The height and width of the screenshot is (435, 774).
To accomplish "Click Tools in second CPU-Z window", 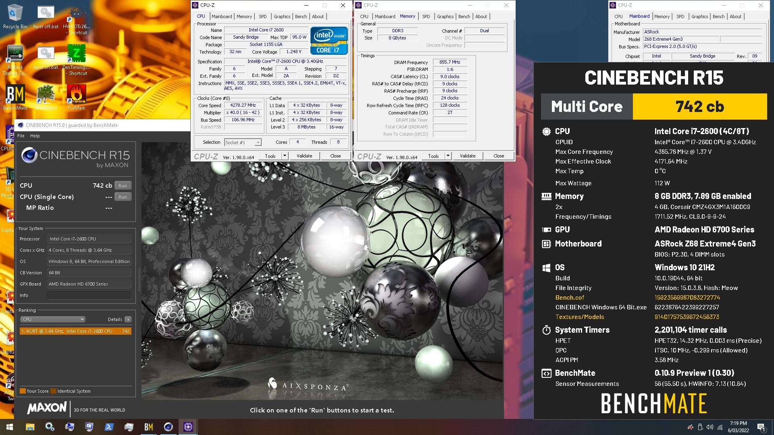I will 433,156.
